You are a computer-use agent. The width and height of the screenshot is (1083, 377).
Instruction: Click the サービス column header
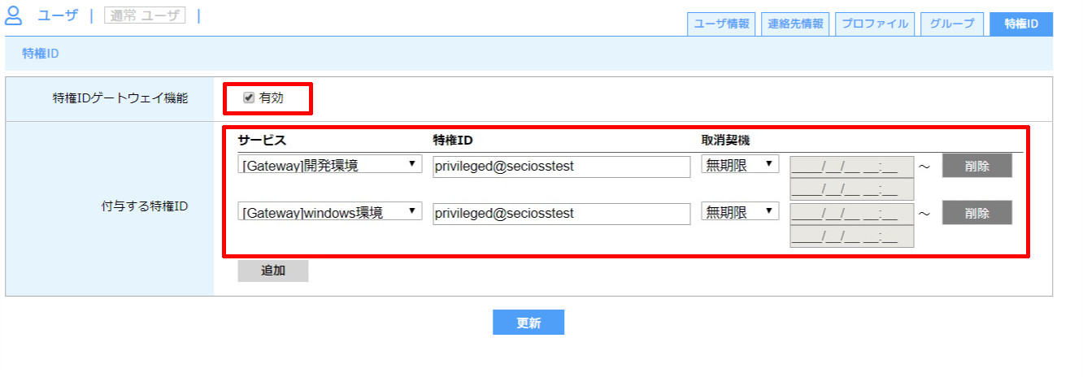(x=263, y=141)
